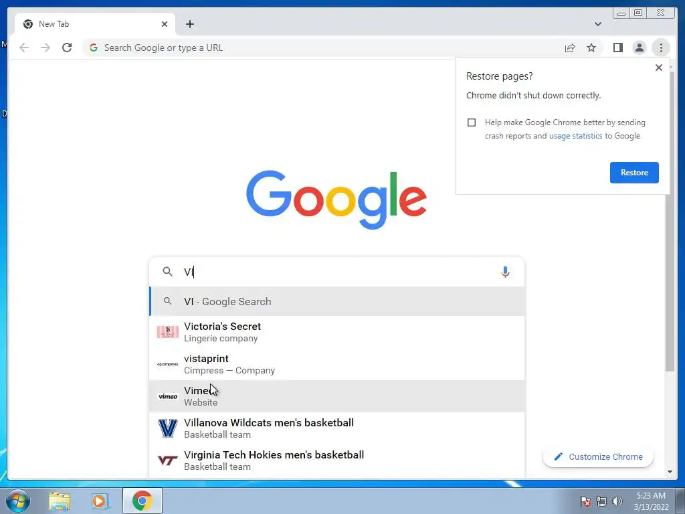
Task: Pick the Vimeo website suggestion
Action: (x=337, y=396)
